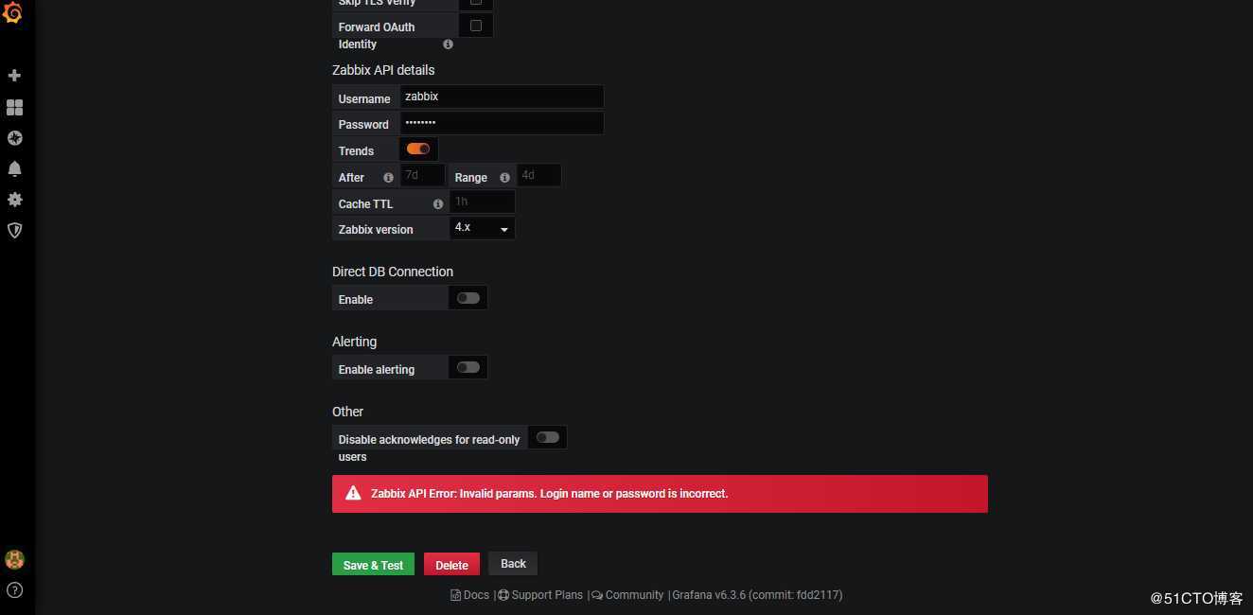Toggle Disable acknowledges for read-only users

pyautogui.click(x=547, y=437)
